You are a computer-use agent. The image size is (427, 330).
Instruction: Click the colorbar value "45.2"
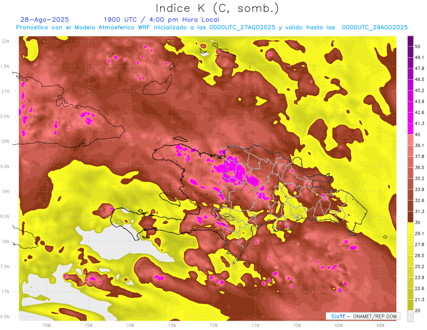pos(419,90)
